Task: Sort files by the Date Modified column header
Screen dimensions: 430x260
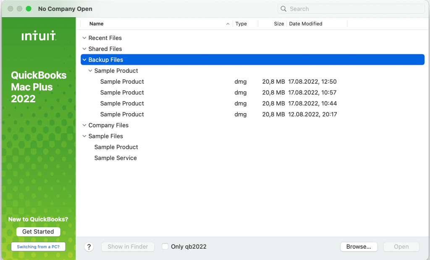Action: click(x=305, y=24)
